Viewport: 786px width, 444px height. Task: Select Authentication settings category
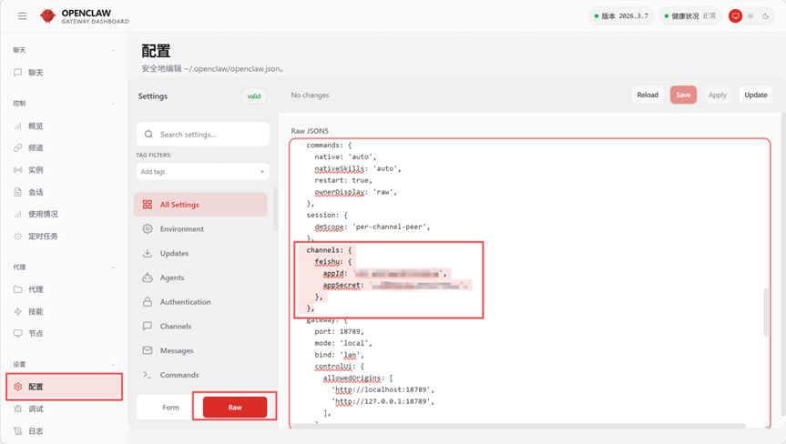tap(200, 302)
